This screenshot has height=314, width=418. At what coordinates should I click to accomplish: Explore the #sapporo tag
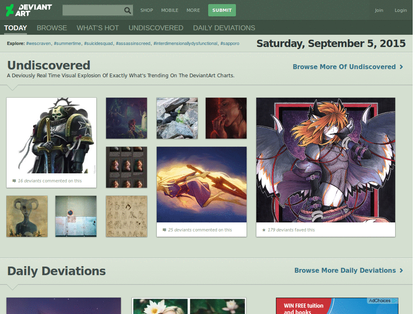click(x=230, y=43)
